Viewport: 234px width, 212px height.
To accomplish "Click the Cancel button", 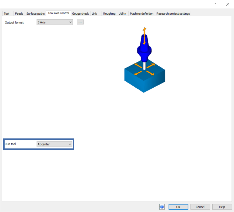I will pos(200,207).
